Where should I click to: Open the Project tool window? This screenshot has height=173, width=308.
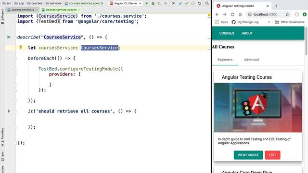2,17
